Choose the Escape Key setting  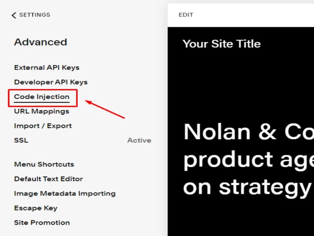[36, 208]
